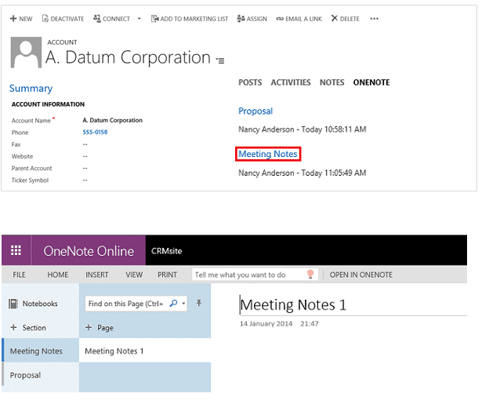Click the New record plus icon
Screen dimensions: 489x408
13,18
